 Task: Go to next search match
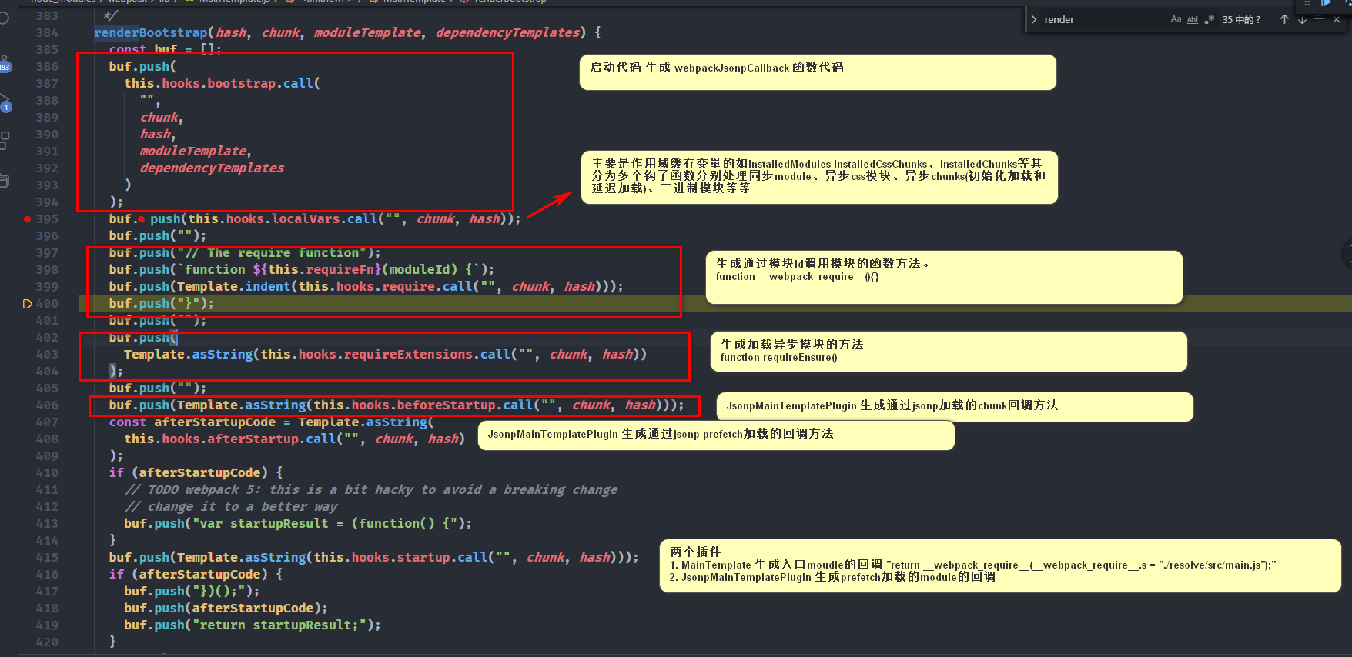tap(1302, 20)
